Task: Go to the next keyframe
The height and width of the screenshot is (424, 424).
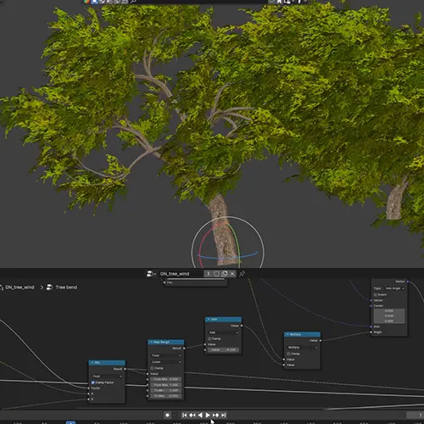Action: point(215,415)
